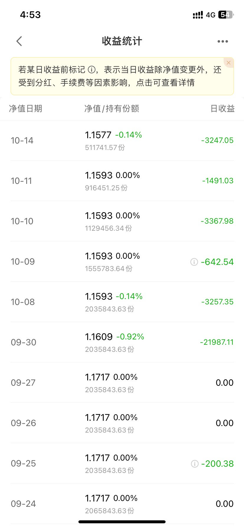Tap the battery status icon
This screenshot has height=528, width=244.
(x=226, y=15)
